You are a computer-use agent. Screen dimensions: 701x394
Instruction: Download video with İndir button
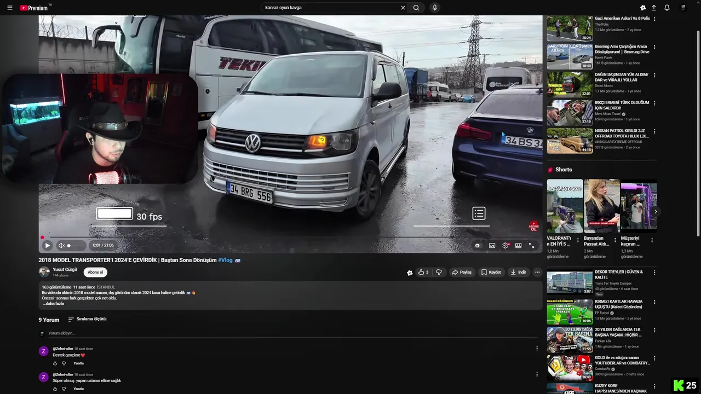519,272
